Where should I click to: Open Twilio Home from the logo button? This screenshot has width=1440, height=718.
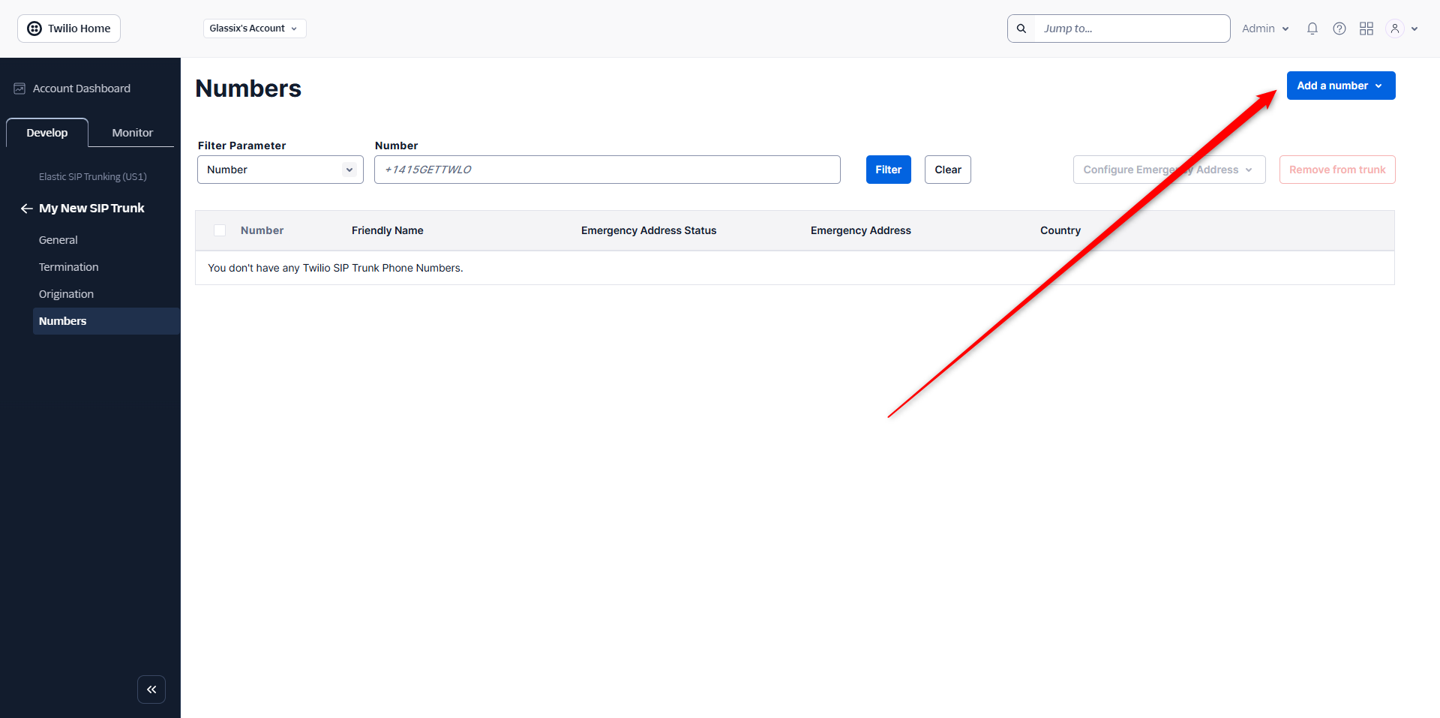[69, 29]
